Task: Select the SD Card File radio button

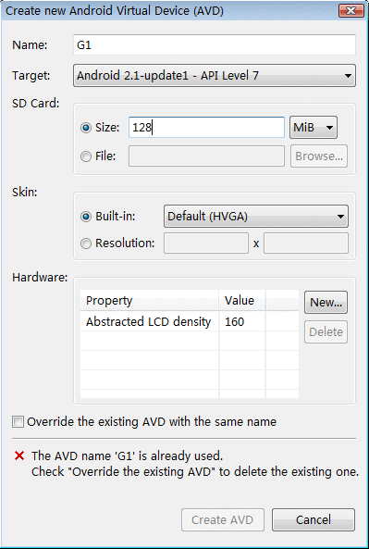Action: tap(86, 156)
